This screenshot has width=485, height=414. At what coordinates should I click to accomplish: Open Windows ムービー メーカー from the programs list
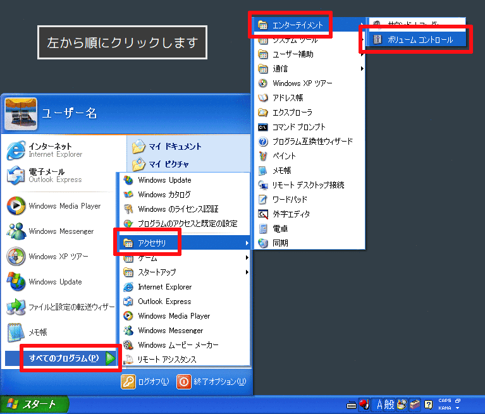tap(178, 345)
